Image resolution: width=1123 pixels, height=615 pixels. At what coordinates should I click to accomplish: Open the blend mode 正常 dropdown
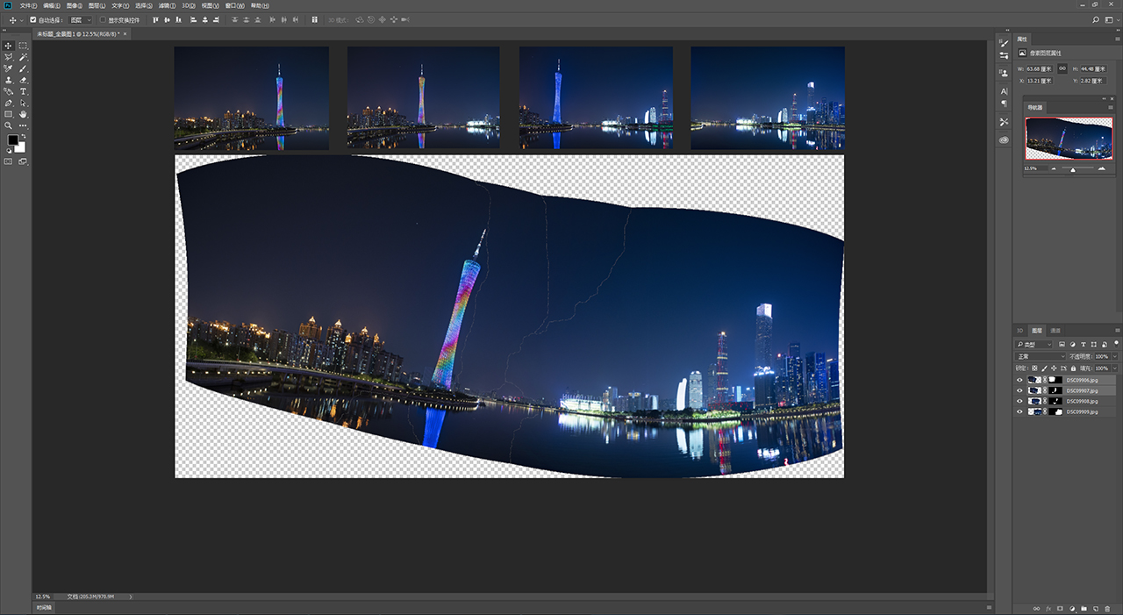[x=1040, y=356]
